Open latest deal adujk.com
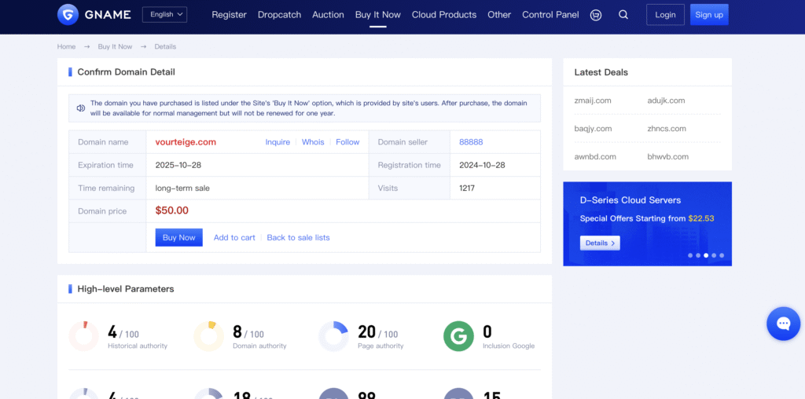The height and width of the screenshot is (399, 805). [x=666, y=101]
